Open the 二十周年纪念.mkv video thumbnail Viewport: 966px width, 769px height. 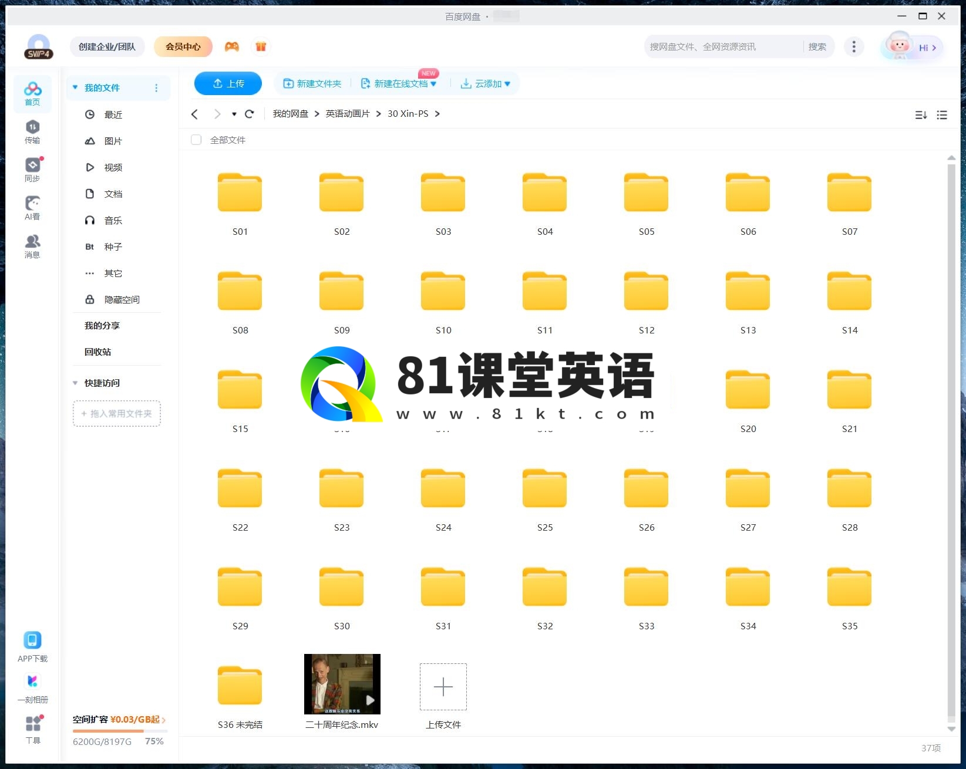(342, 684)
